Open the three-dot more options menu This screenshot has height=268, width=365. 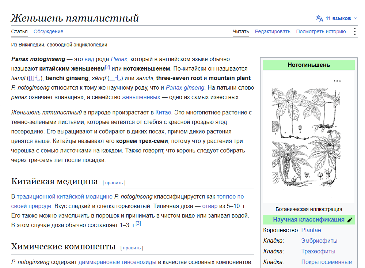[x=354, y=31]
